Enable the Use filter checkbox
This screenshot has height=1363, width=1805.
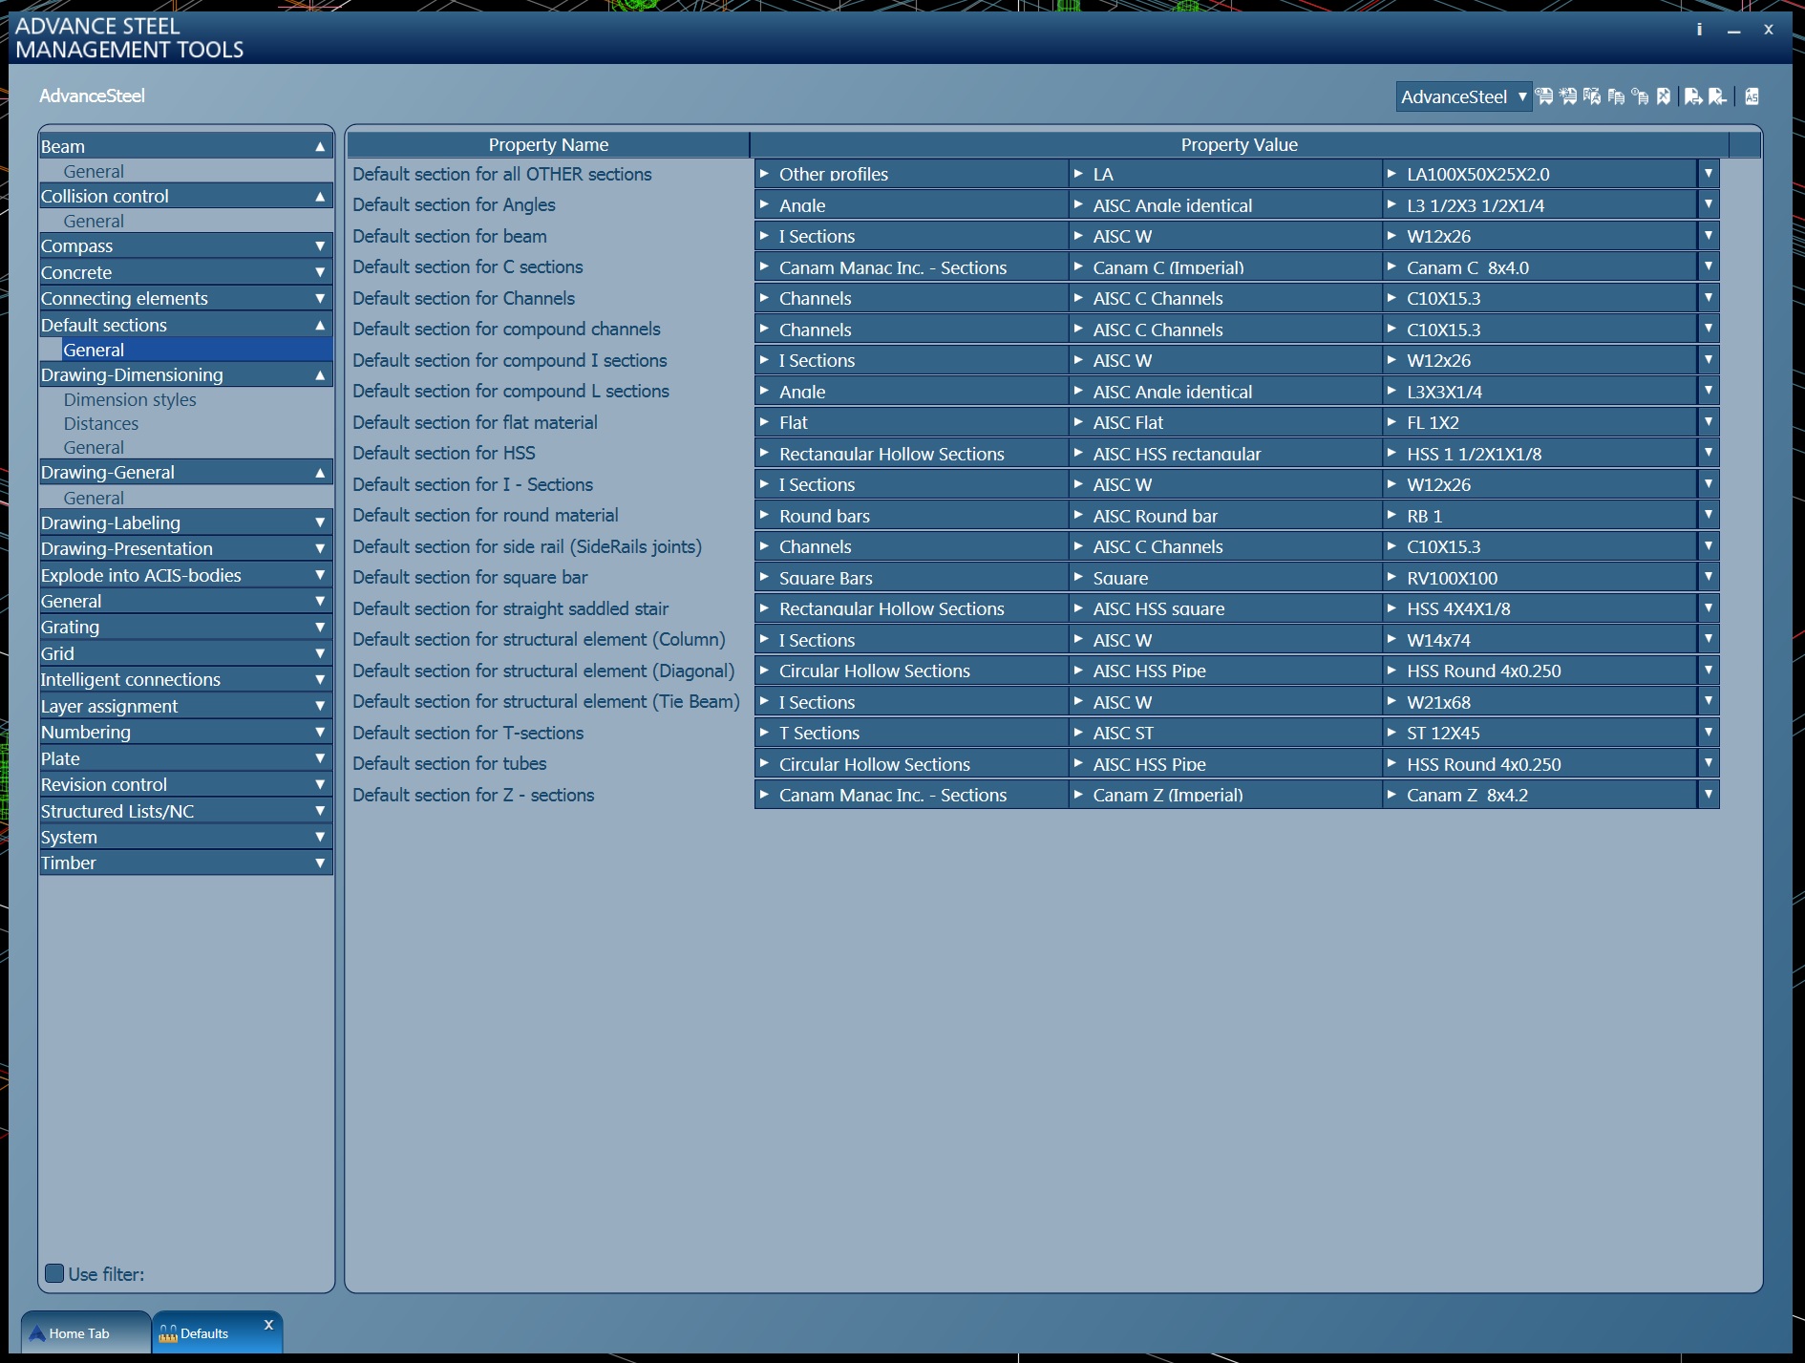click(54, 1273)
